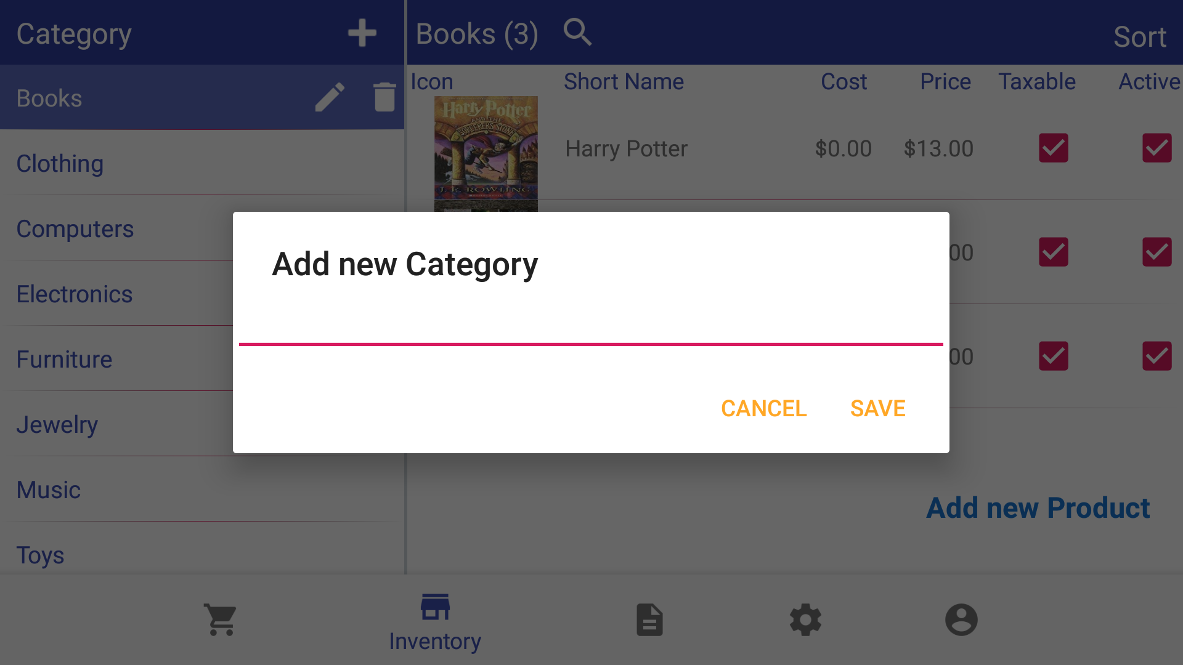Open the Sort options
The height and width of the screenshot is (665, 1183).
[x=1139, y=37]
